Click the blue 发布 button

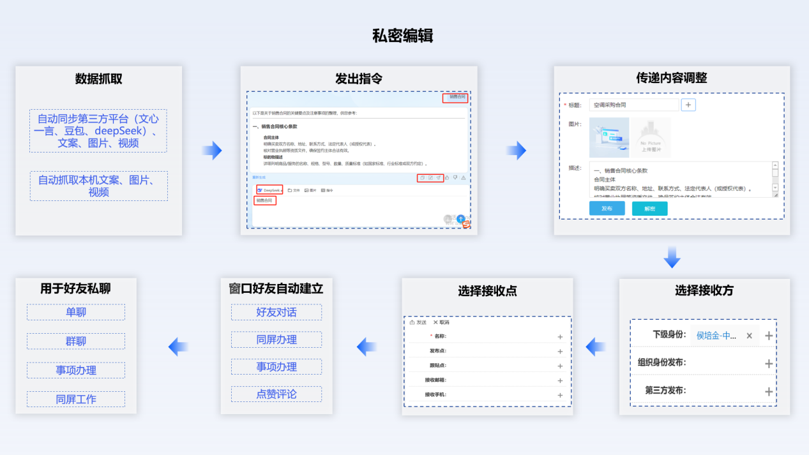[x=607, y=209]
